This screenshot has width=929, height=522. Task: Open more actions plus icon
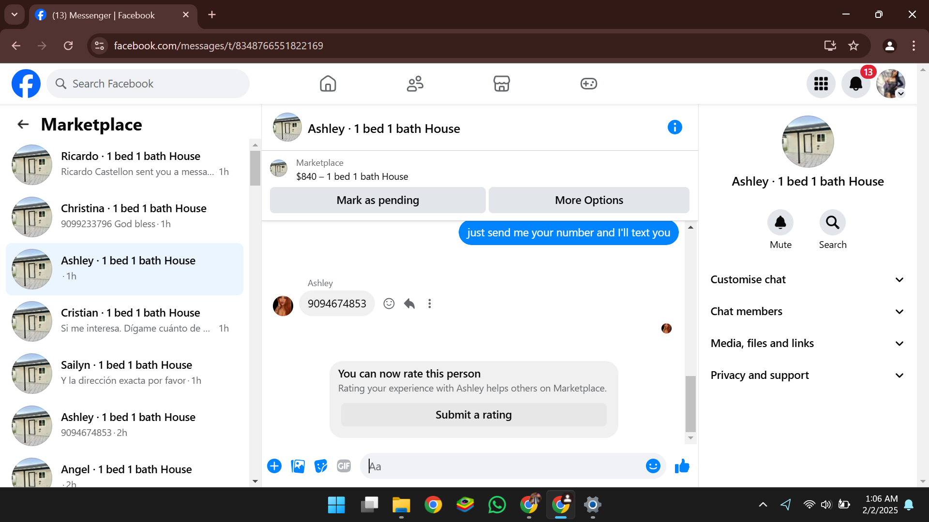click(x=274, y=466)
